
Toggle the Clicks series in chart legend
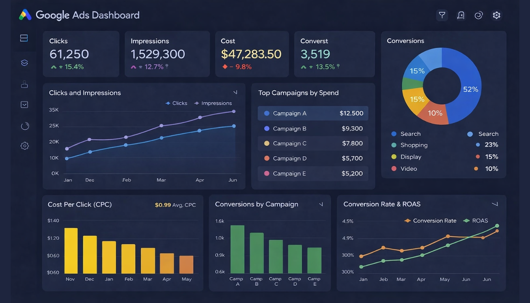click(x=177, y=103)
